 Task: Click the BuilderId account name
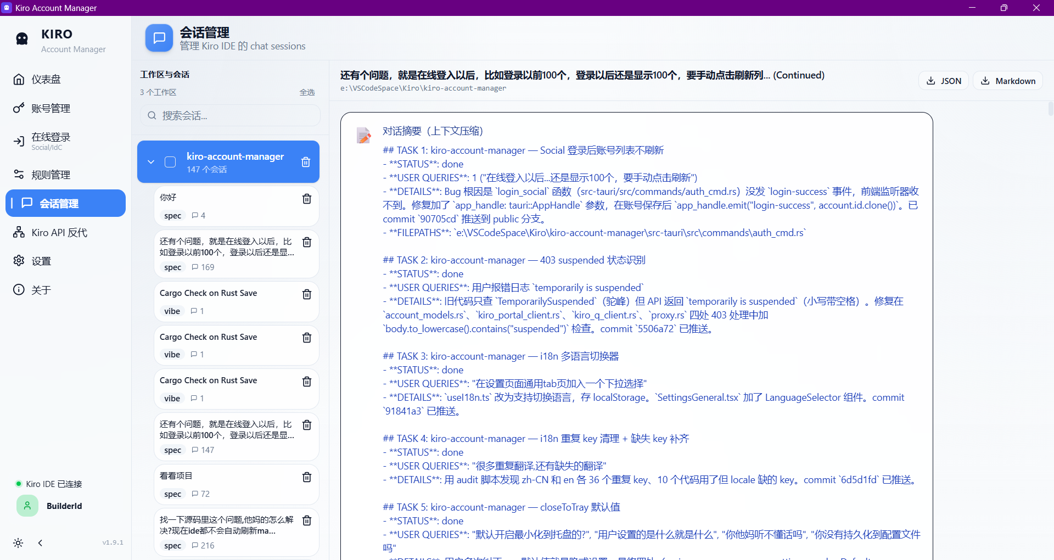pos(64,506)
